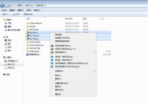This screenshot has height=104, width=148.
Task: Click the My Pictures folder icon
Action: [x=28, y=36]
